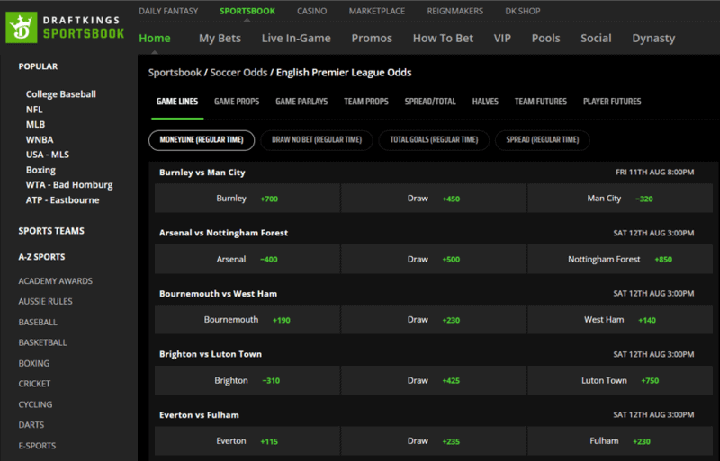Open ATP - Eastbourne link
The image size is (720, 461).
(x=62, y=200)
